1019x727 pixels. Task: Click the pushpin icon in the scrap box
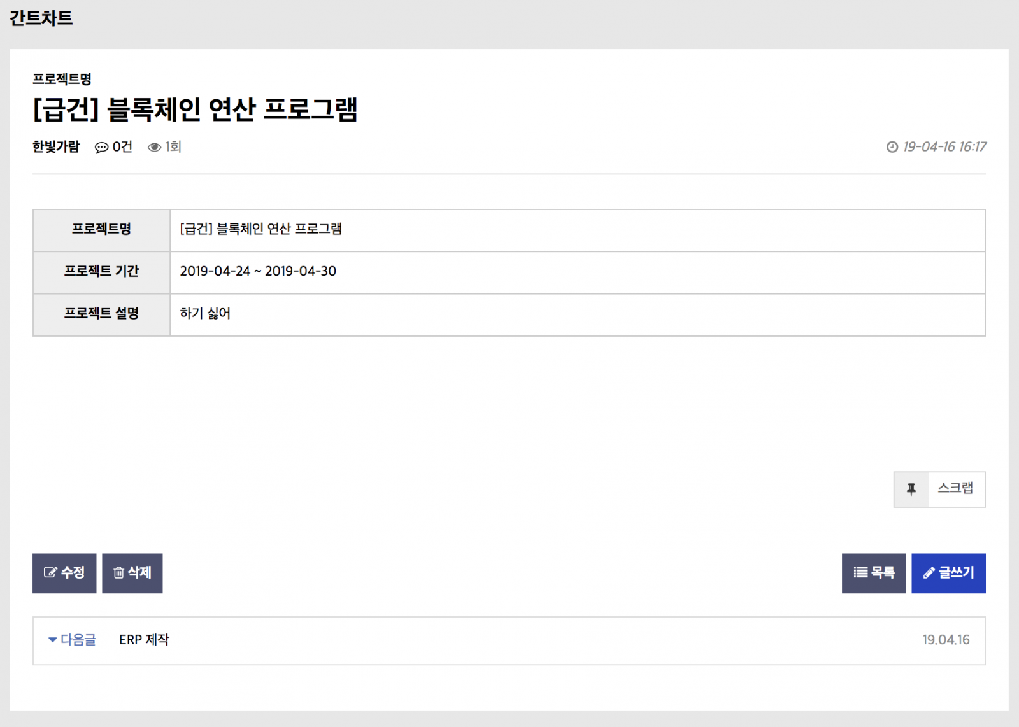coord(911,489)
